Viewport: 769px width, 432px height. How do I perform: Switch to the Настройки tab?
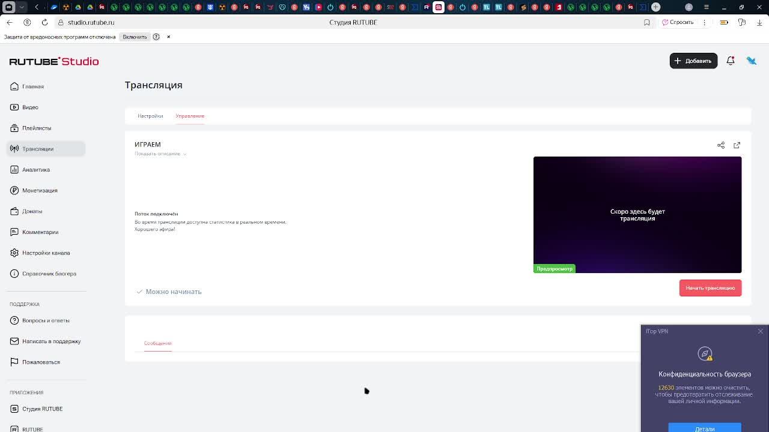point(150,116)
